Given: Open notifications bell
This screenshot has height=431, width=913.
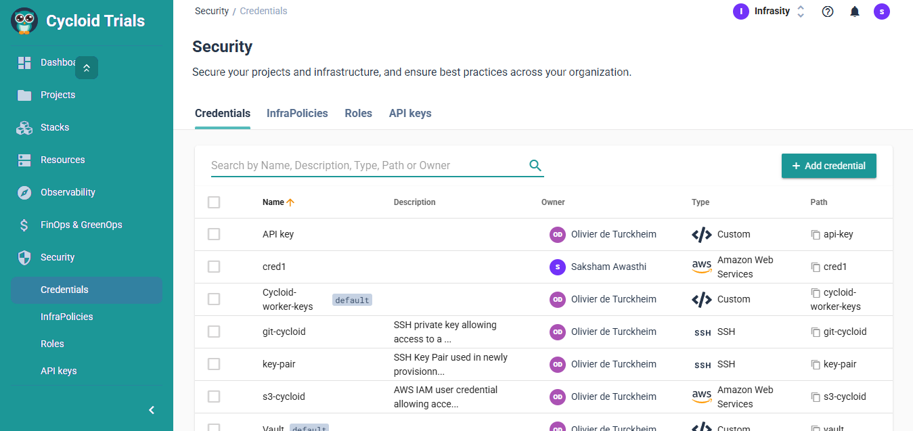Looking at the screenshot, I should [855, 12].
